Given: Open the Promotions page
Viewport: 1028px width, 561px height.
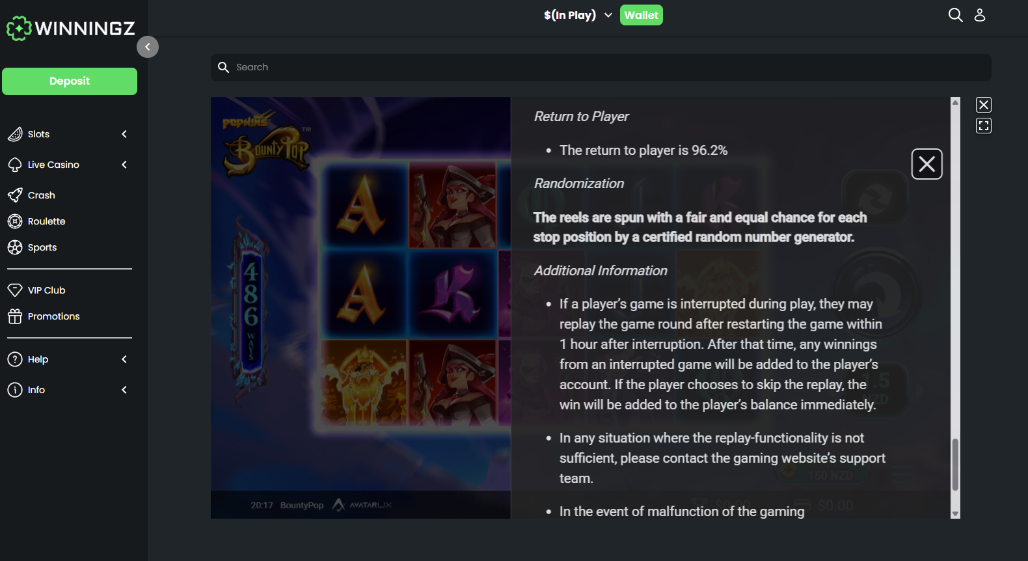Looking at the screenshot, I should pyautogui.click(x=54, y=316).
